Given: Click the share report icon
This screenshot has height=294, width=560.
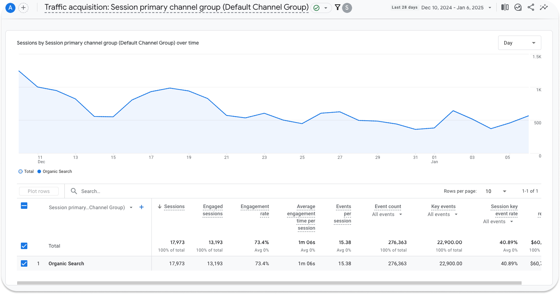Looking at the screenshot, I should tap(531, 8).
